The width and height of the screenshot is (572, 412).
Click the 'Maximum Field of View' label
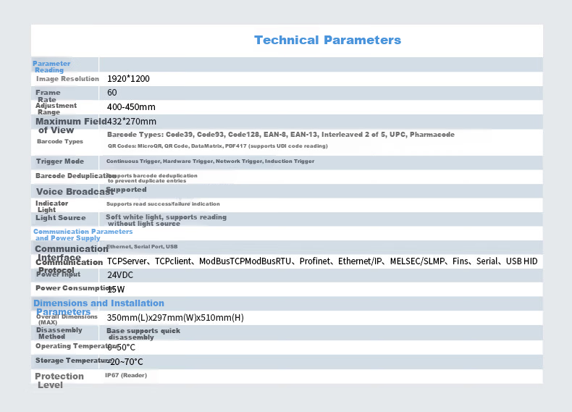coord(71,126)
